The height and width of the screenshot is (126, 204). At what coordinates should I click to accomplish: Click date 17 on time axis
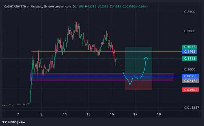pyautogui.click(x=135, y=114)
